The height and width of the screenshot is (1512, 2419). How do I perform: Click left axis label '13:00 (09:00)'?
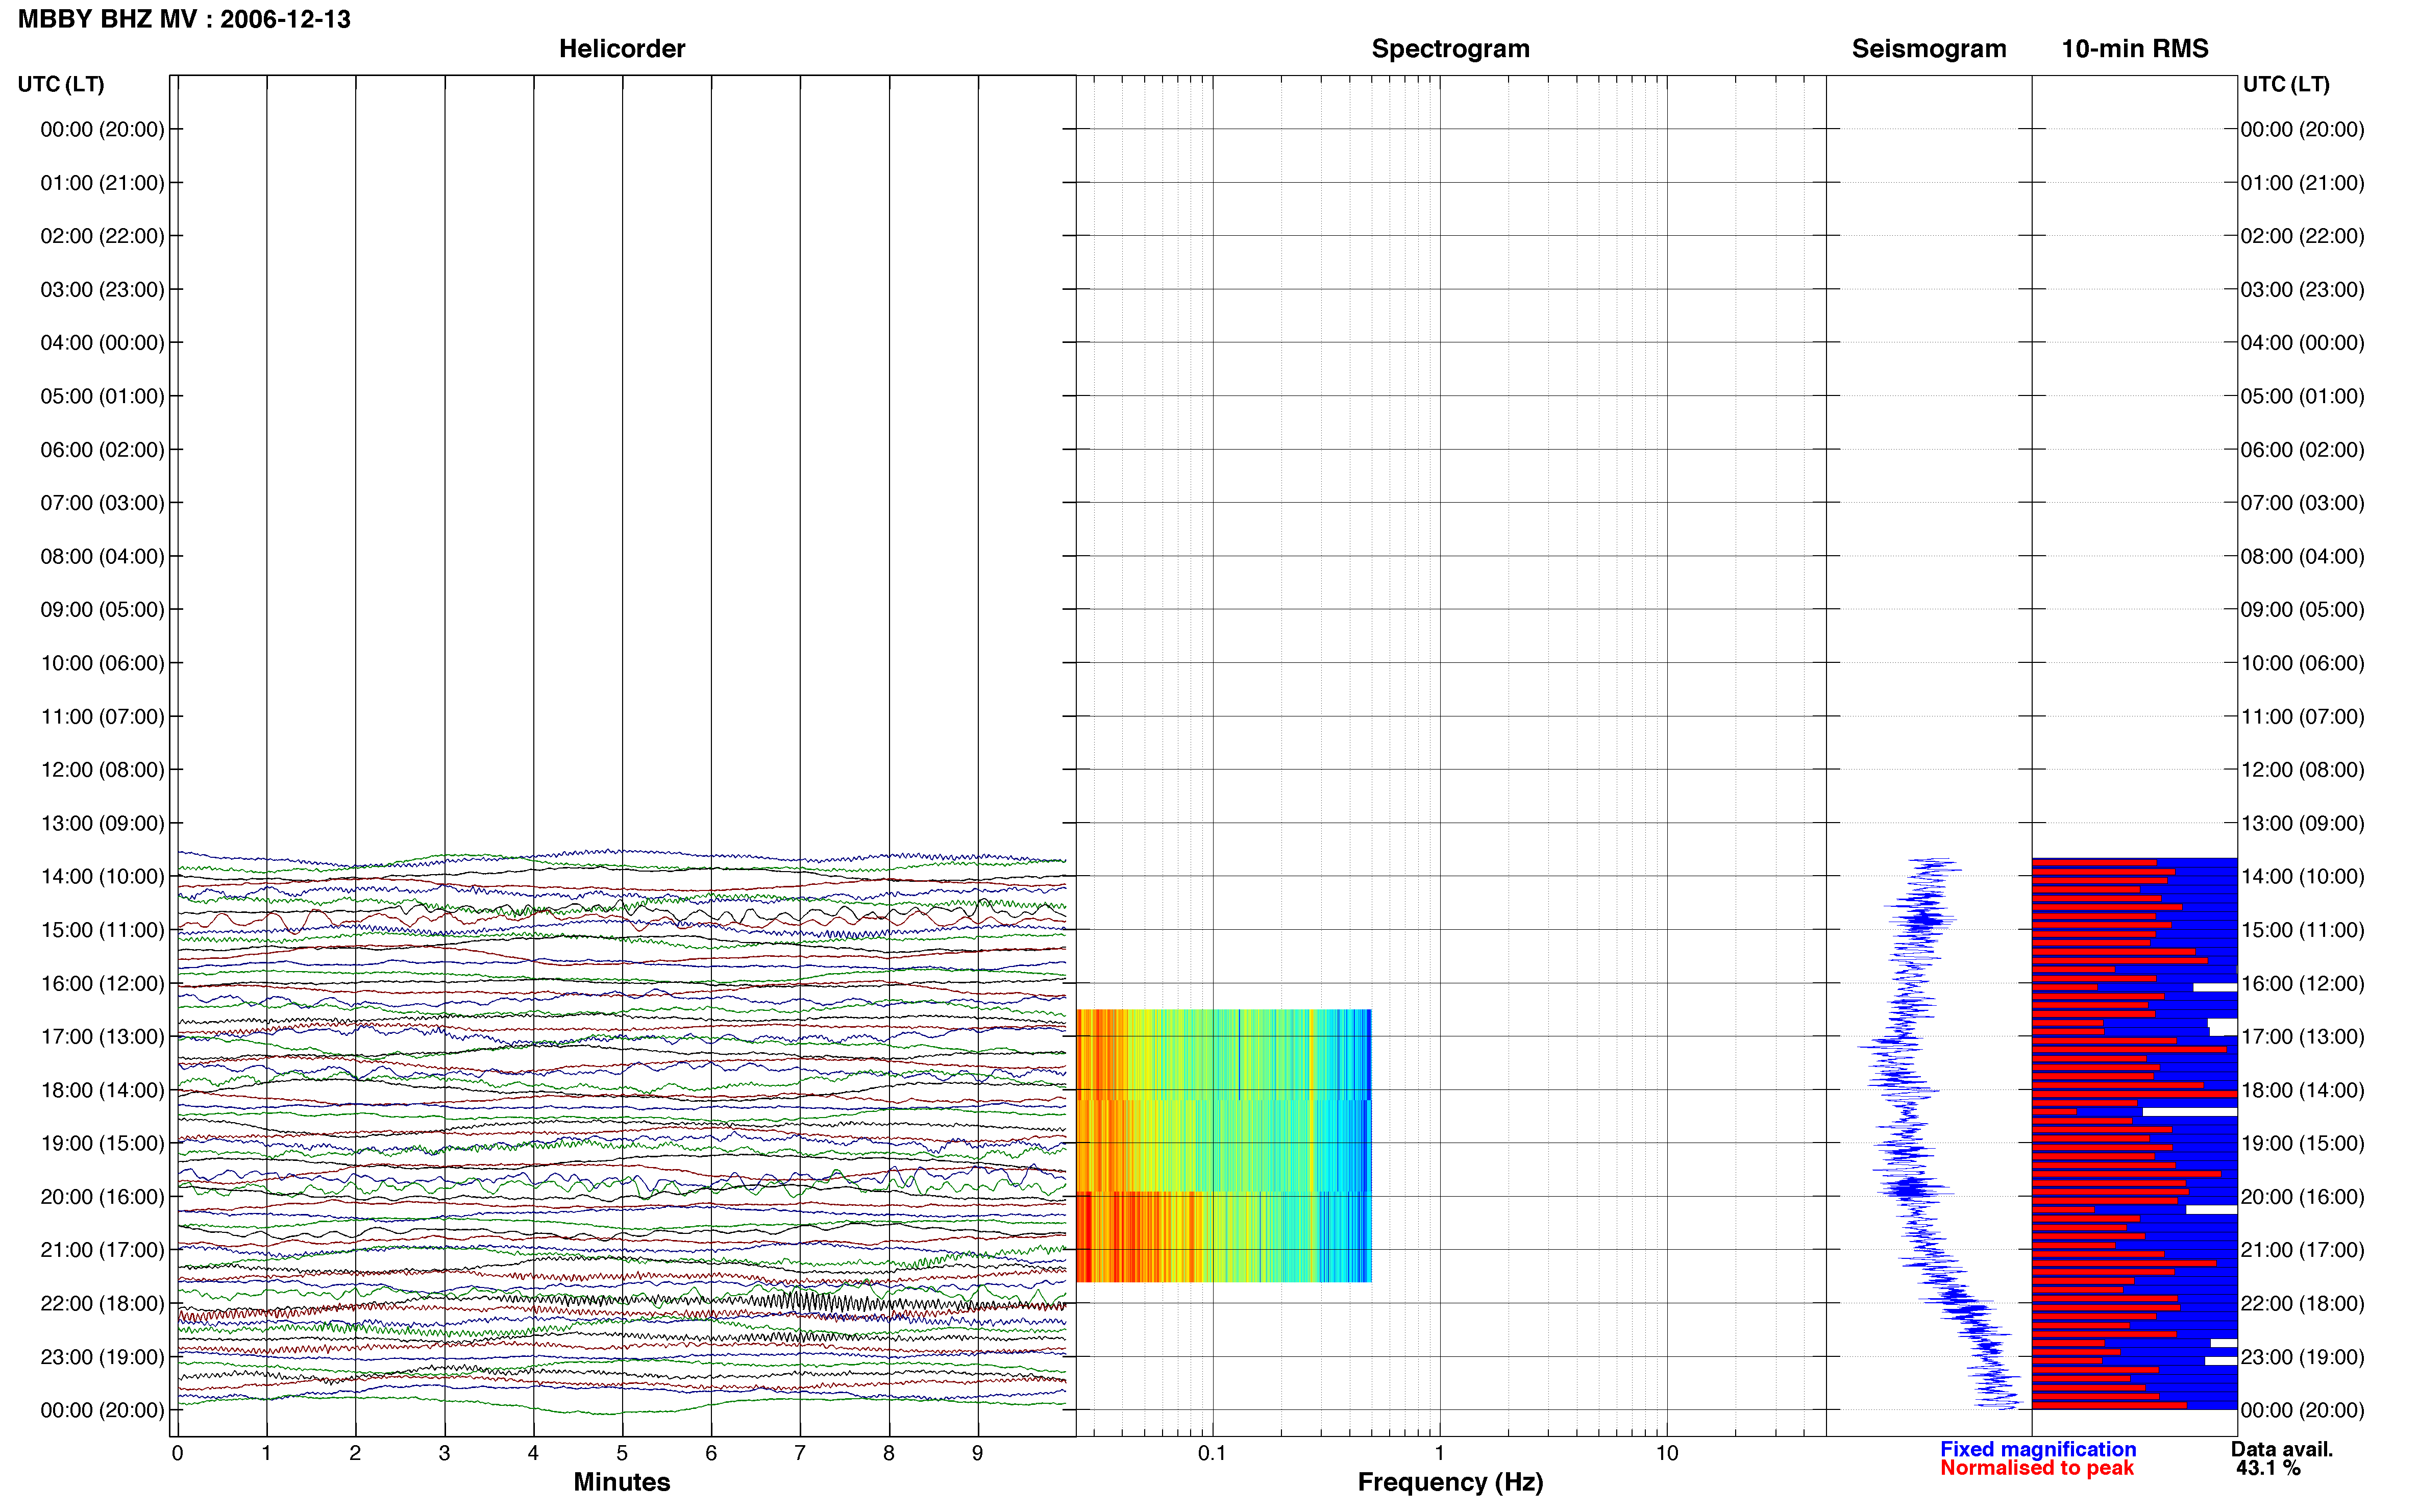pos(102,823)
